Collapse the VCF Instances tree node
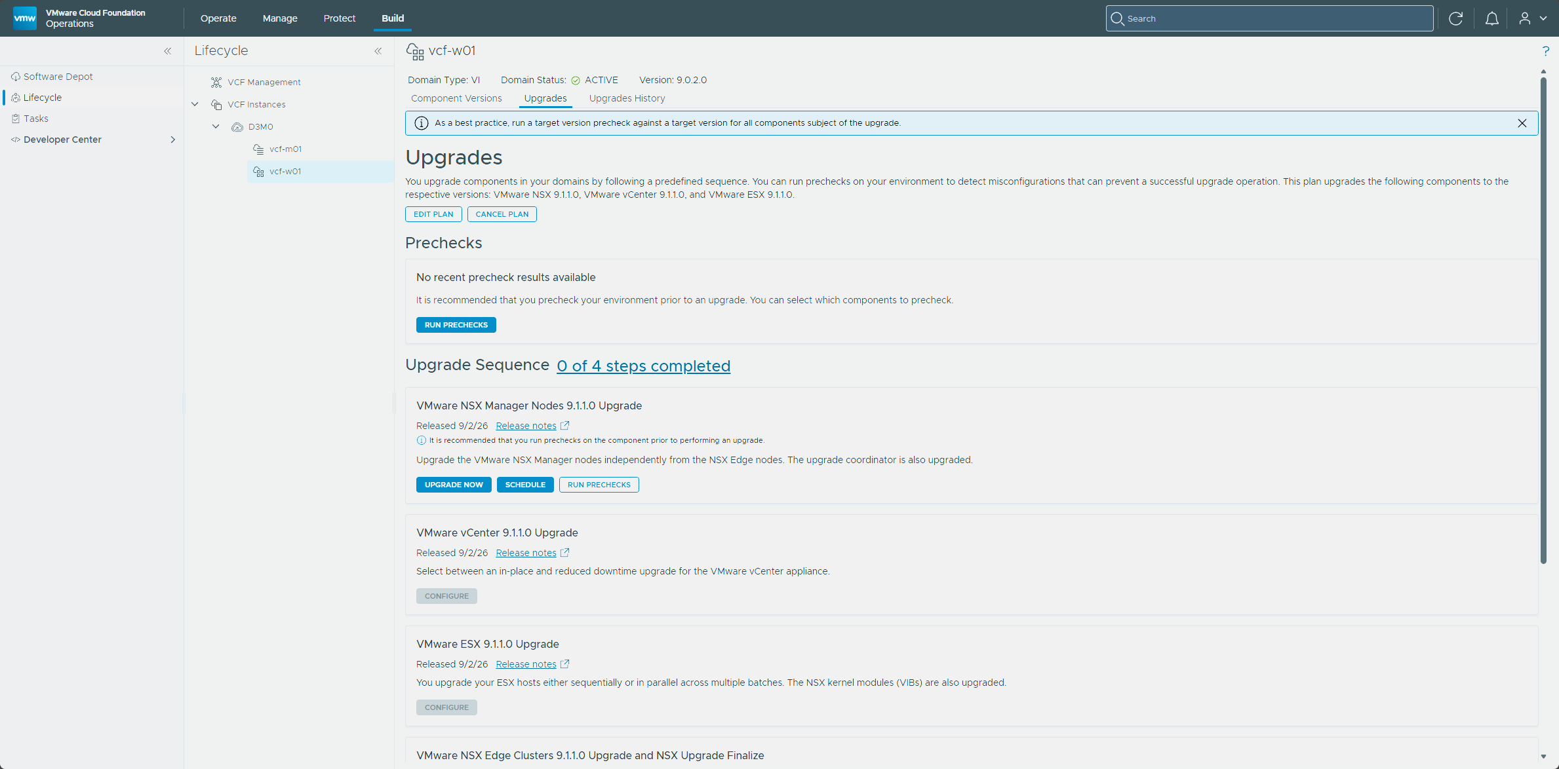This screenshot has width=1559, height=769. point(195,104)
